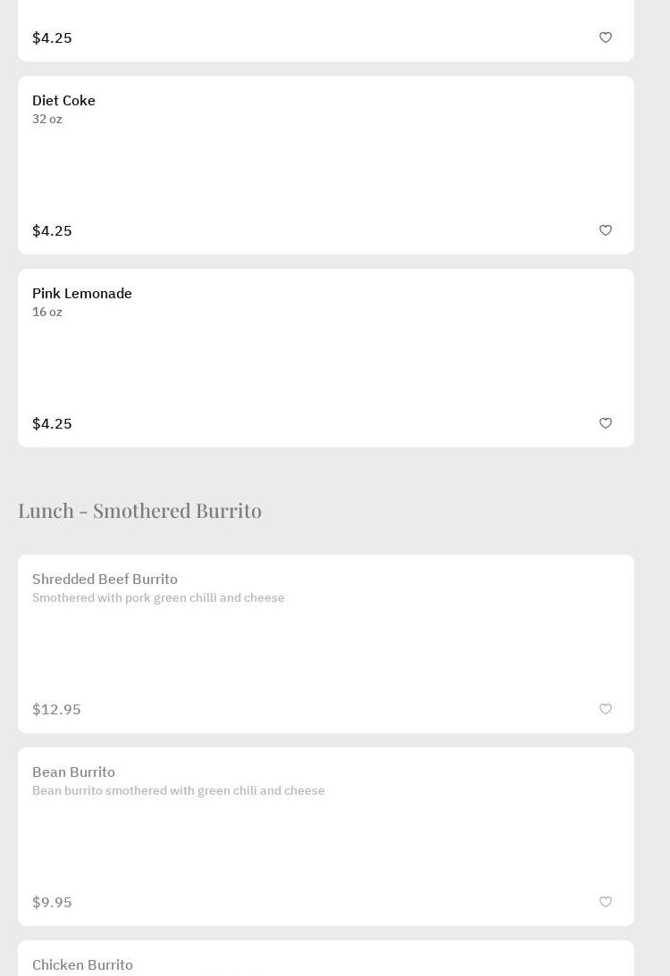The image size is (670, 976).
Task: Toggle the heart on the card above Diet Coke
Action: pyautogui.click(x=606, y=38)
